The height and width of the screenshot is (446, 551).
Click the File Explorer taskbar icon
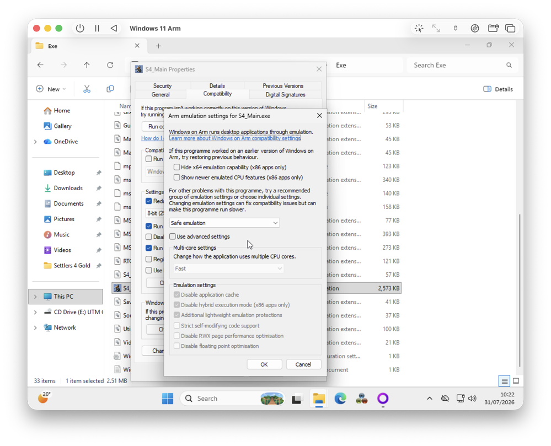(x=319, y=399)
